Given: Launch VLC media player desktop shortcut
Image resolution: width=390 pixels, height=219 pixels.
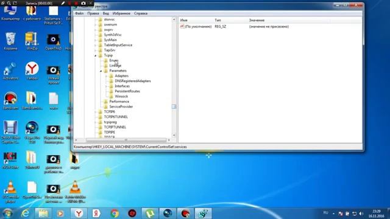Looking at the screenshot, I should (x=10, y=192).
